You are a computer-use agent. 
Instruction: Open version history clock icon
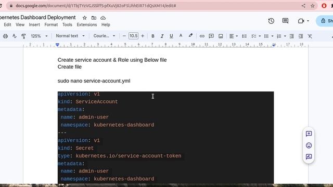point(271,21)
